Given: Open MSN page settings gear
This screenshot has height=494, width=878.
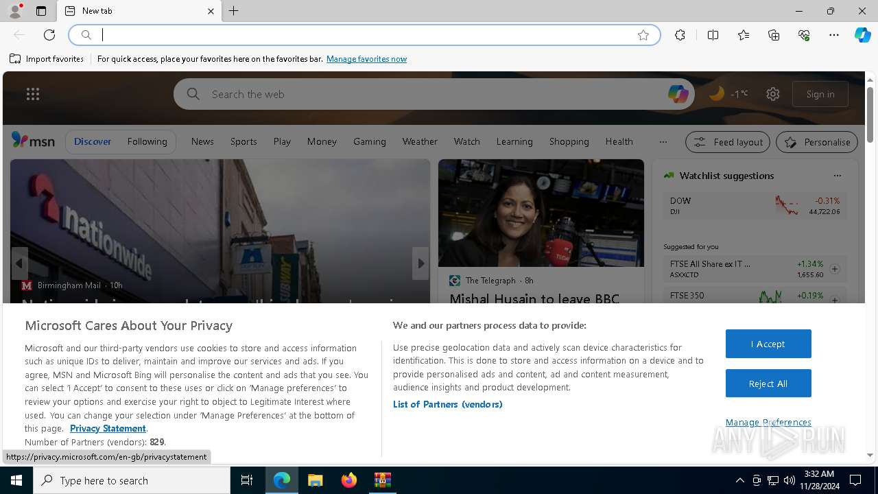Looking at the screenshot, I should coord(773,94).
